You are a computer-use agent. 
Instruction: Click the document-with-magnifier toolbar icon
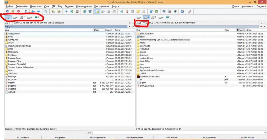(x=103, y=11)
